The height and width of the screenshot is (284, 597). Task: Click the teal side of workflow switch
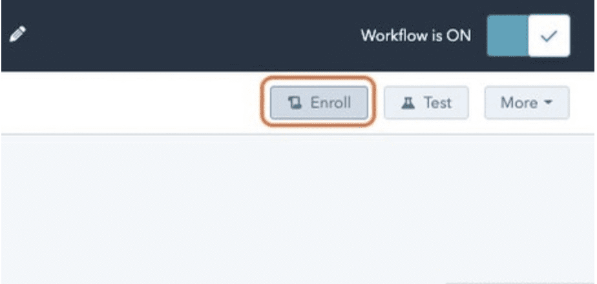(x=507, y=35)
